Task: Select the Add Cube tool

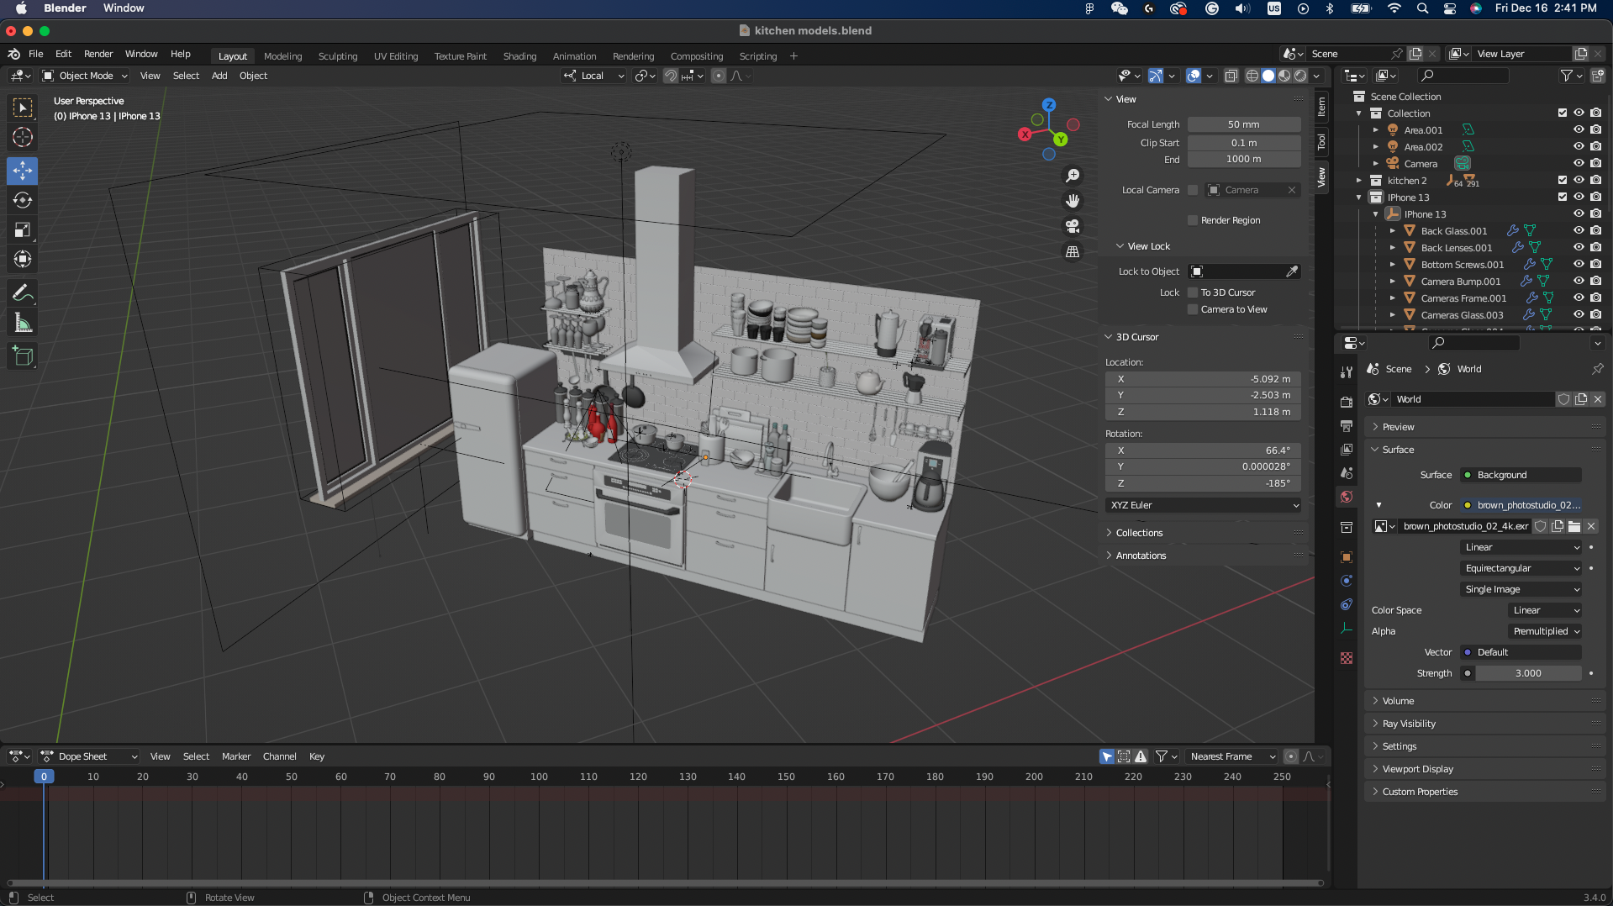Action: pyautogui.click(x=23, y=356)
